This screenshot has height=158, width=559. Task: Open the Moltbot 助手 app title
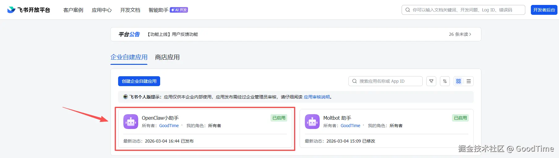(337, 118)
